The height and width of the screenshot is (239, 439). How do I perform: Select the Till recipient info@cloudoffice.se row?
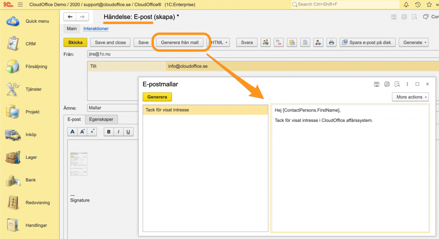pyautogui.click(x=263, y=67)
